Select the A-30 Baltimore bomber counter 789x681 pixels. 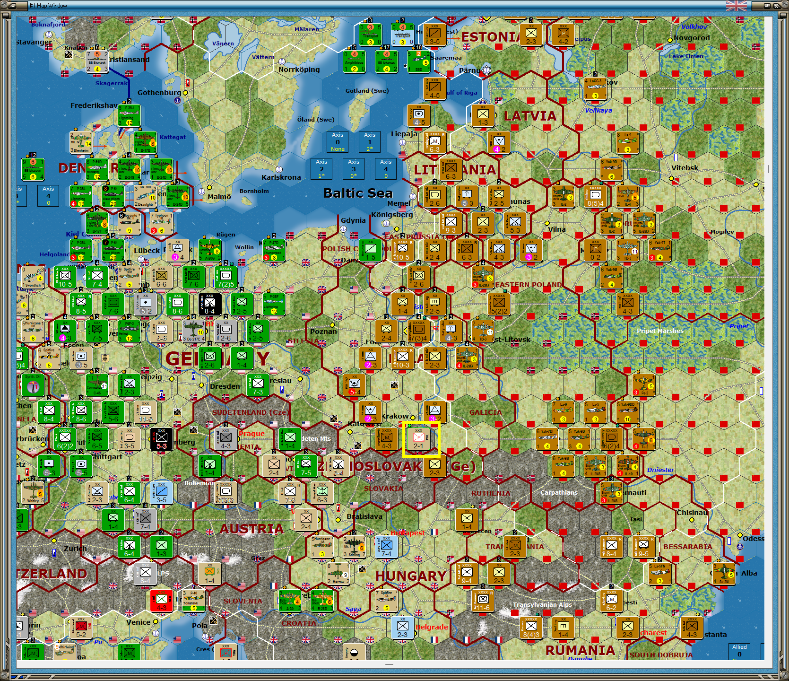pyautogui.click(x=290, y=601)
